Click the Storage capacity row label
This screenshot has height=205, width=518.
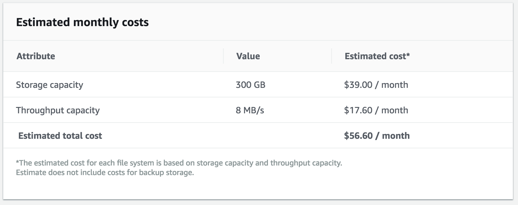click(49, 85)
